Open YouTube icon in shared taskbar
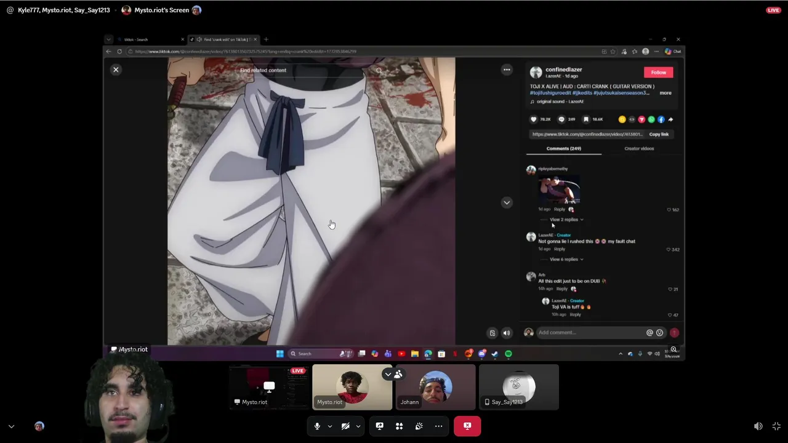The height and width of the screenshot is (443, 788). pyautogui.click(x=401, y=354)
